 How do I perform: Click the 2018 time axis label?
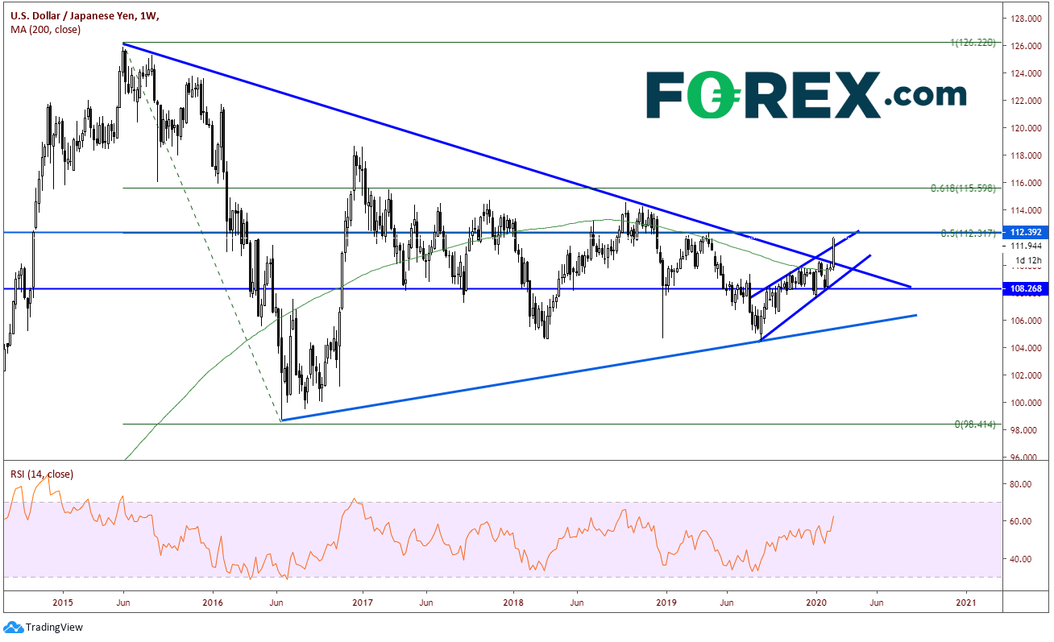(x=513, y=602)
